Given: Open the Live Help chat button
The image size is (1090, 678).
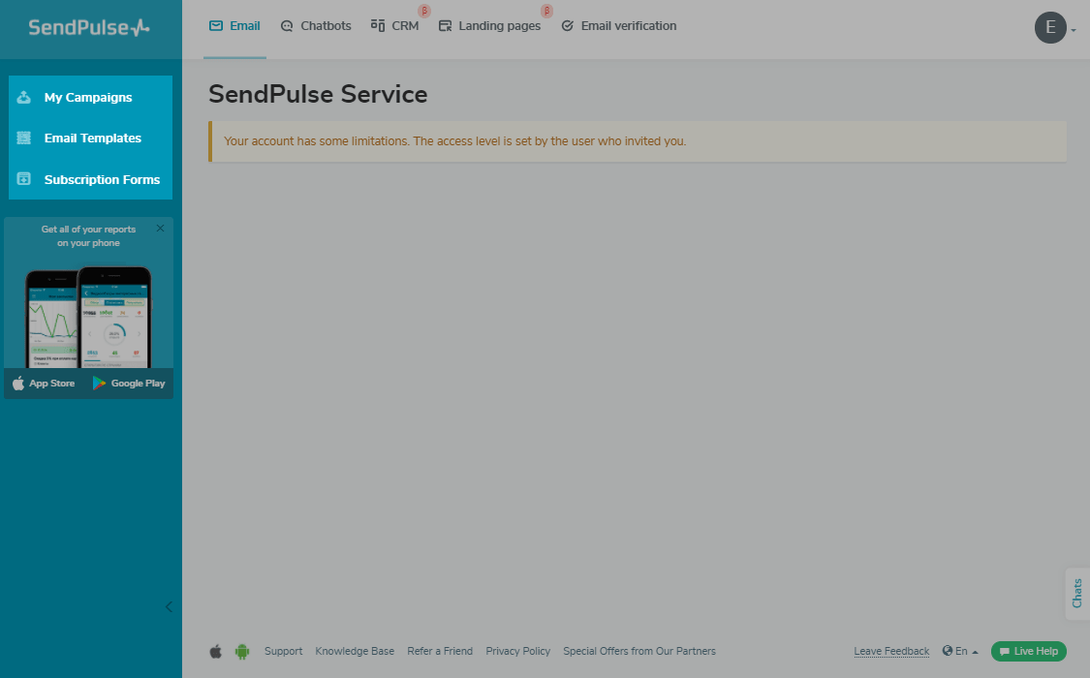Looking at the screenshot, I should pyautogui.click(x=1029, y=652).
